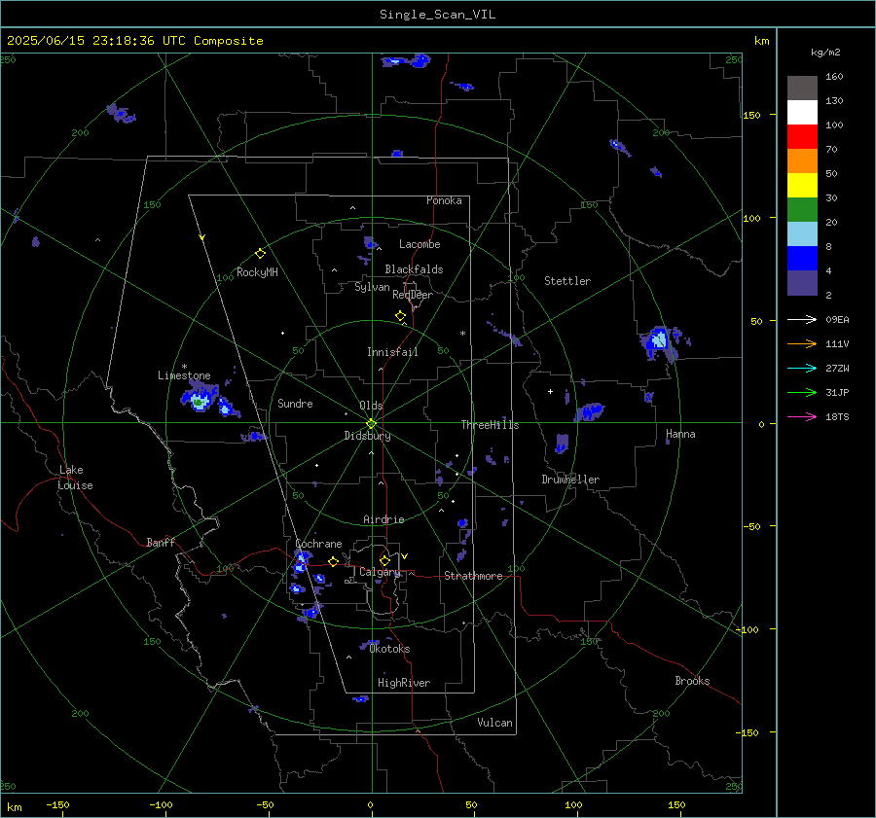876x818 pixels.
Task: Click the yellow diamond marker below RedDeer
Action: click(x=400, y=316)
